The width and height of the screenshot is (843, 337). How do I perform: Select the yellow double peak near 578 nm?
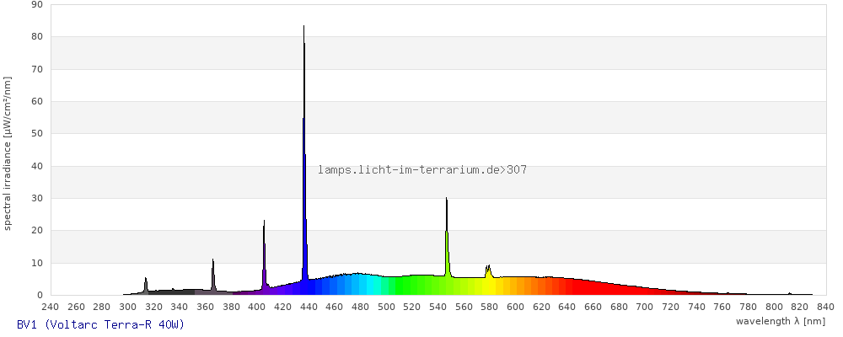488,273
